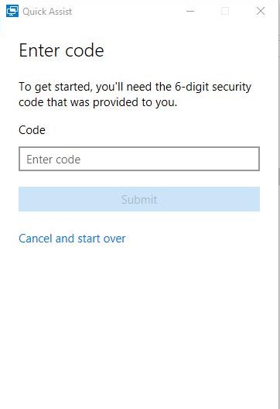280x409 pixels.
Task: Click the X icon in title bar
Action: coord(261,11)
